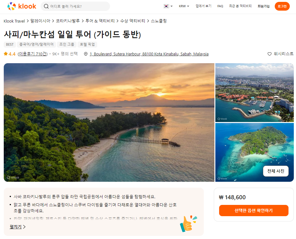Image resolution: width=296 pixels, height=239 pixels.
Task: Click the Klook logo
Action: 22,6
